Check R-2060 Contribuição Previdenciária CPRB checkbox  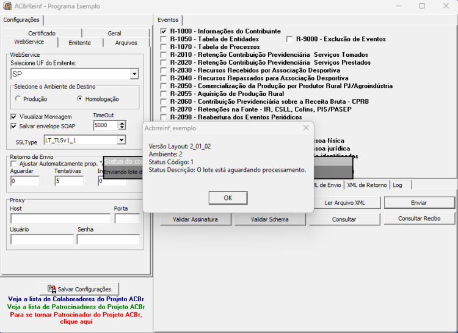pyautogui.click(x=164, y=101)
